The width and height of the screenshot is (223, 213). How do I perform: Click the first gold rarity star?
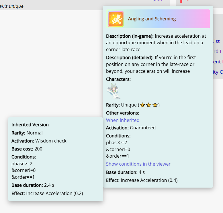point(142,105)
